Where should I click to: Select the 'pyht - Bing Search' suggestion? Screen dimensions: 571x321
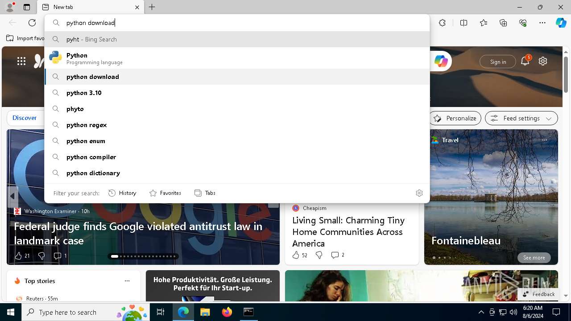click(x=237, y=39)
